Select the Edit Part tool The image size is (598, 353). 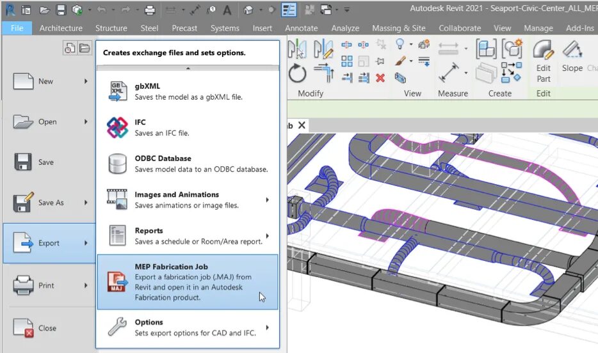(544, 61)
